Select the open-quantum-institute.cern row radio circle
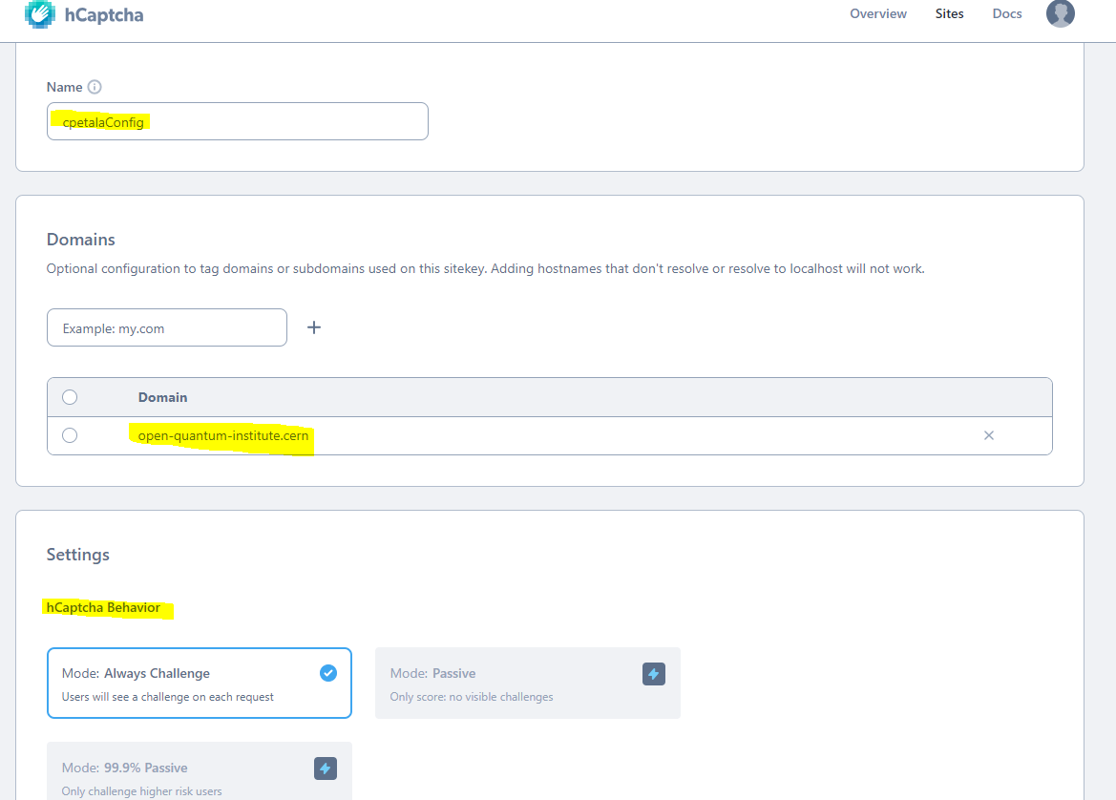Viewport: 1116px width, 800px height. (70, 435)
